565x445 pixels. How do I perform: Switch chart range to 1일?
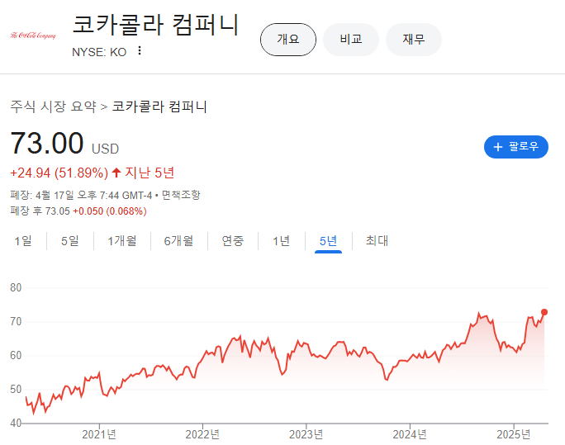click(23, 241)
